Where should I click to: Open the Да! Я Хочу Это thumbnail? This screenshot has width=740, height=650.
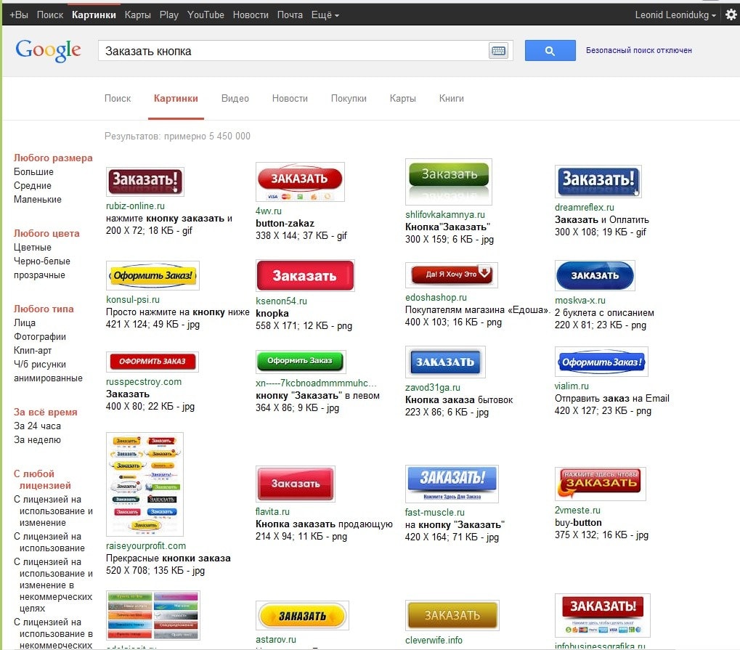(452, 275)
